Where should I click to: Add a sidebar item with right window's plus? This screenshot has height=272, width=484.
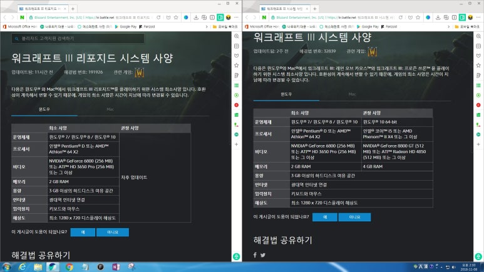point(478,144)
